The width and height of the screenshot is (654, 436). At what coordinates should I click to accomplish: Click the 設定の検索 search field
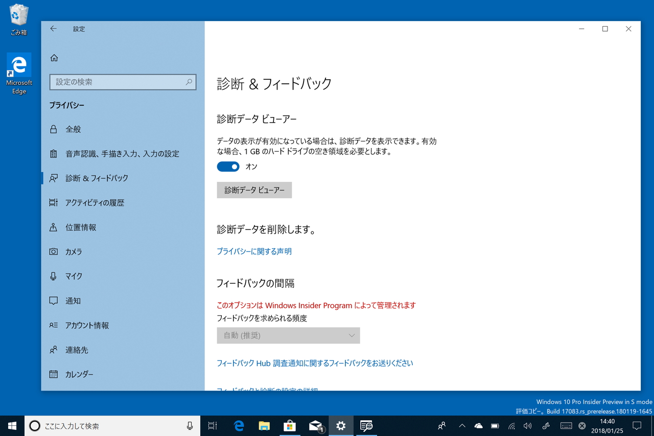tap(123, 82)
